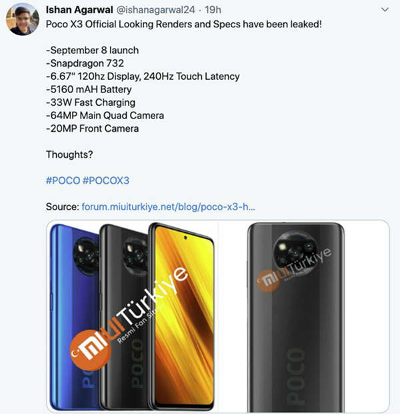This screenshot has width=400, height=414.
Task: Click the orange MIUI watermark on right image
Action: pyautogui.click(x=269, y=280)
